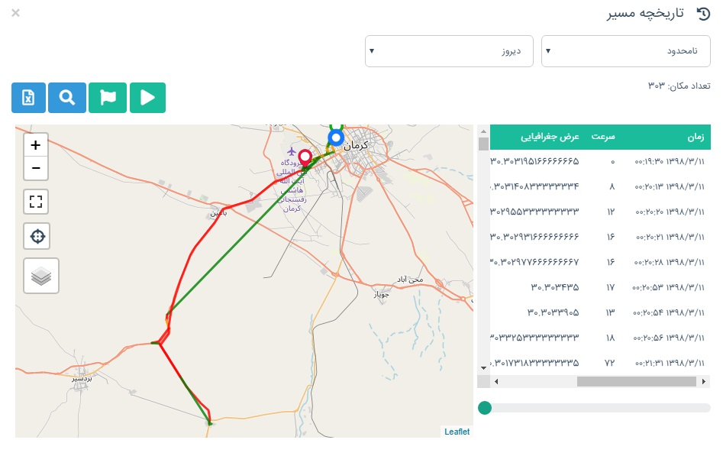723x456 pixels.
Task: Open the Leaflet attribution link
Action: coord(457,432)
